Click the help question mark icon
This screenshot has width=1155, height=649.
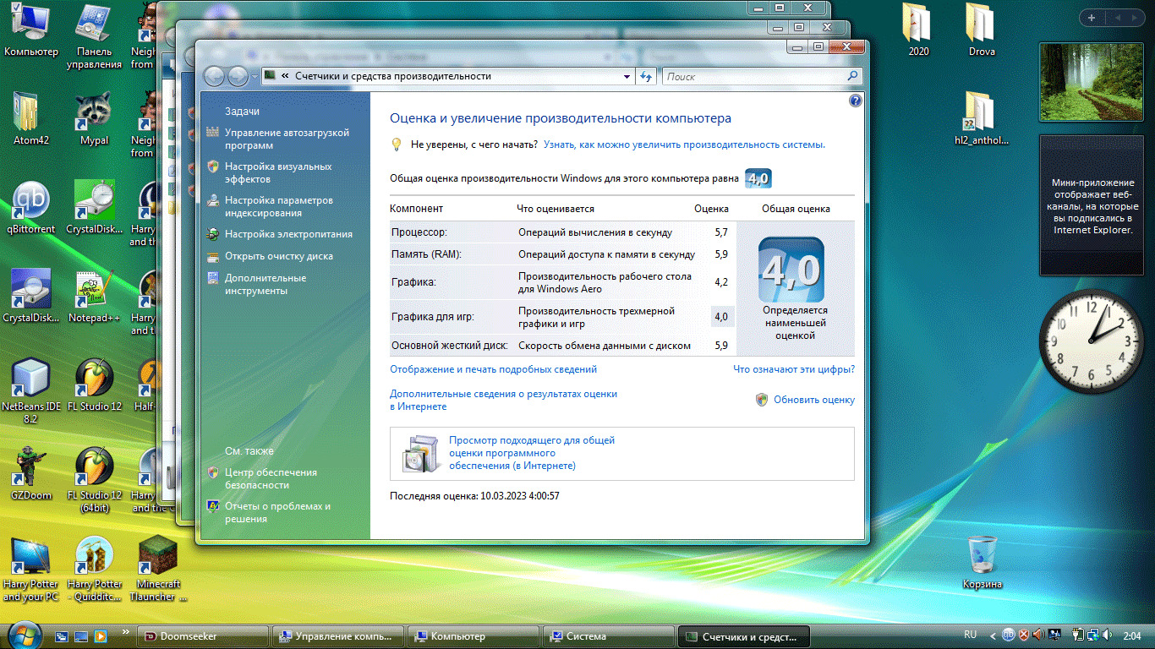[x=855, y=101]
